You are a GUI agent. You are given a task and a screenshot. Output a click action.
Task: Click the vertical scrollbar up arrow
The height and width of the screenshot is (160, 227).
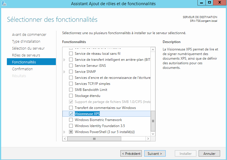click(153, 50)
